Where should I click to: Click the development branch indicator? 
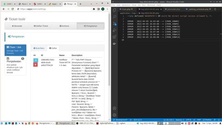(120, 120)
